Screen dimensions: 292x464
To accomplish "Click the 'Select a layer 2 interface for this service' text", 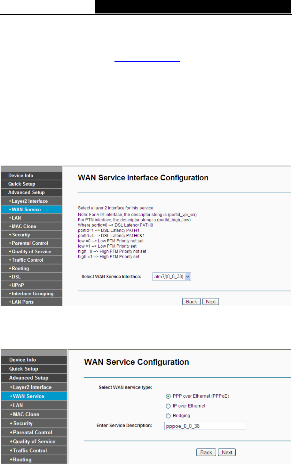I will (115, 208).
